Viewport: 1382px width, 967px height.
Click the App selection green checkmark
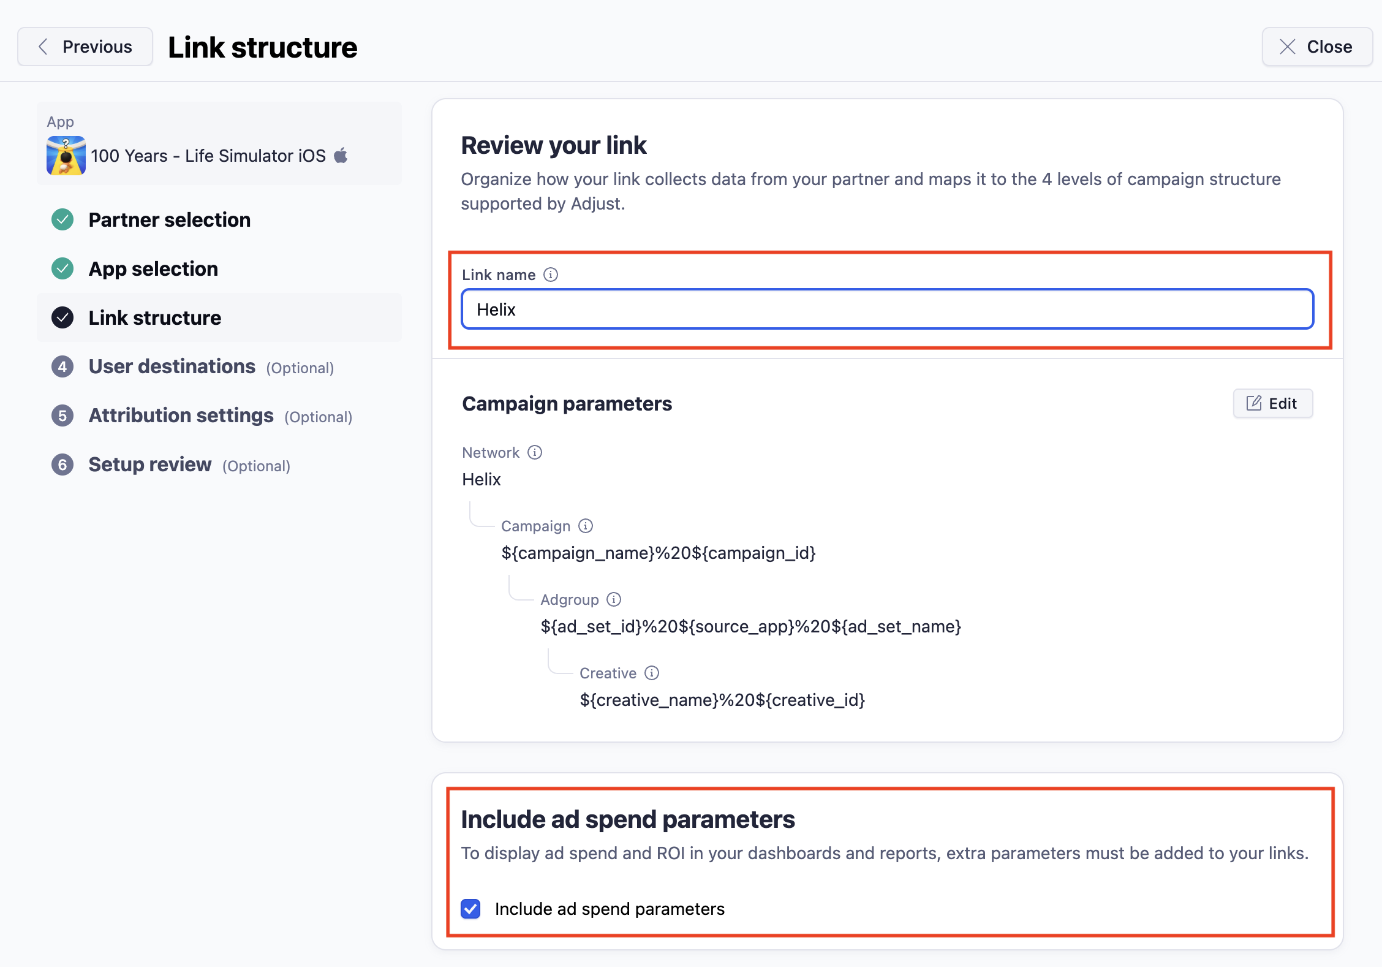tap(62, 268)
